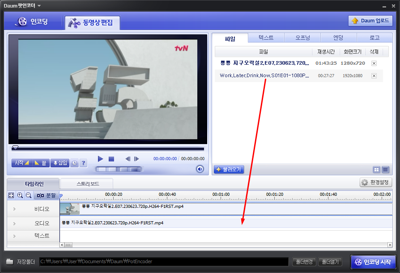
Task: Click the timeline scroll right arrow
Action: pyautogui.click(x=390, y=245)
